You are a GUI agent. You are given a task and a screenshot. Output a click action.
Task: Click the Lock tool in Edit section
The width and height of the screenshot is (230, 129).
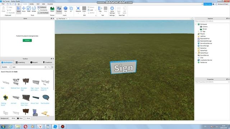point(90,10)
